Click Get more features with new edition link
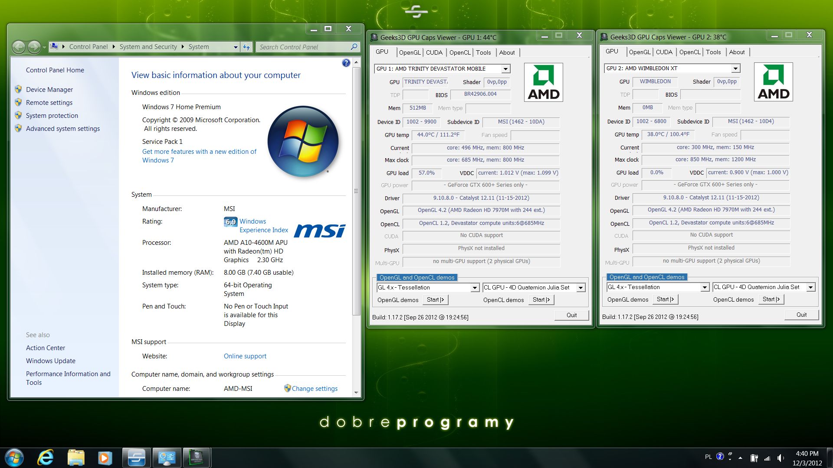 point(199,156)
